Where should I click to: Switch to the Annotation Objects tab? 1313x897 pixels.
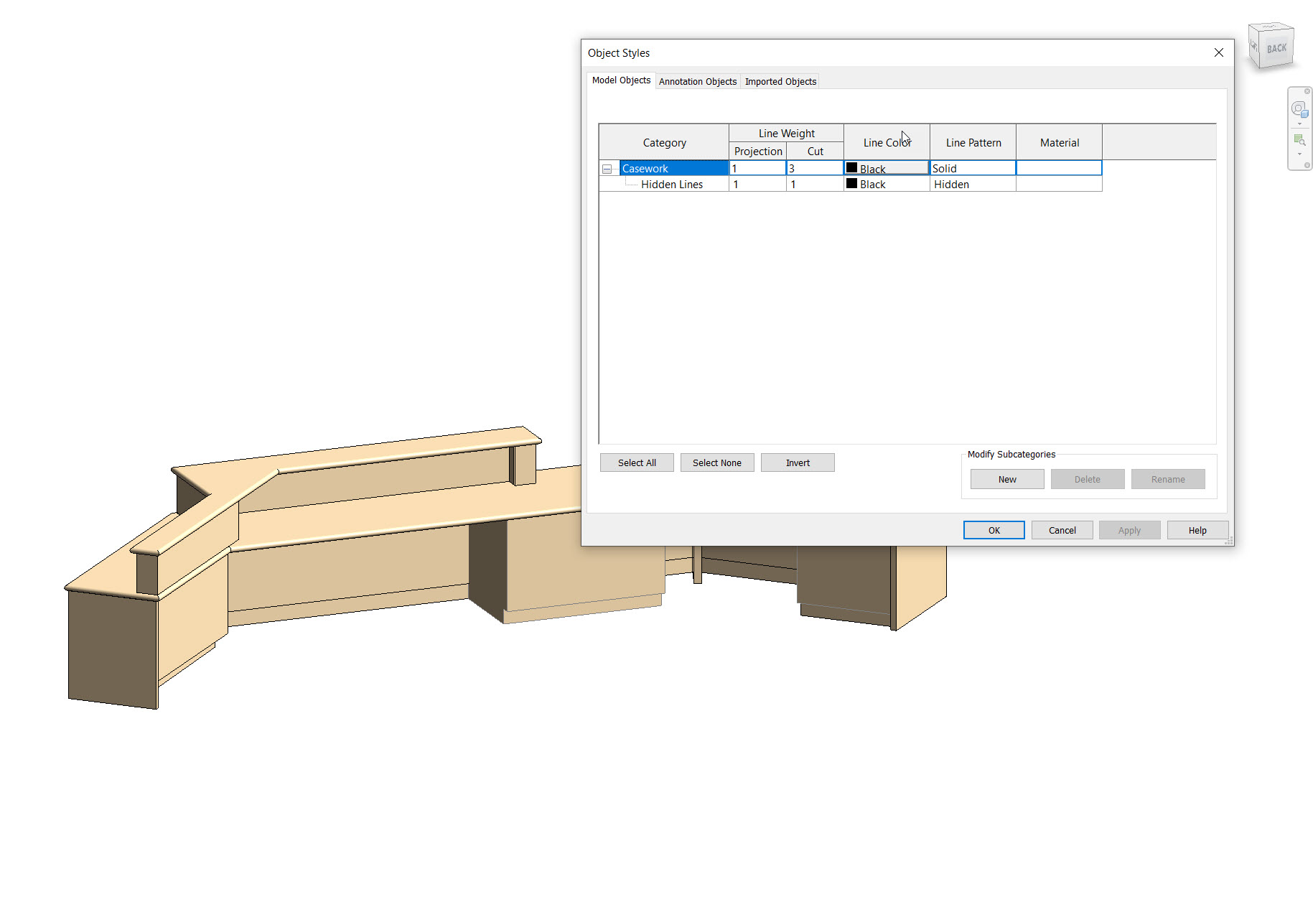point(697,80)
